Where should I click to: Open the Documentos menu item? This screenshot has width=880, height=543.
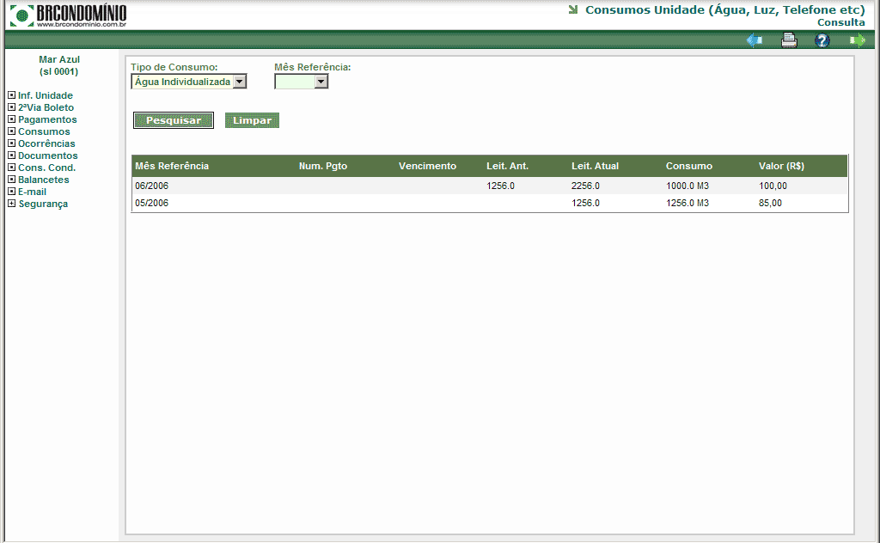(x=48, y=156)
